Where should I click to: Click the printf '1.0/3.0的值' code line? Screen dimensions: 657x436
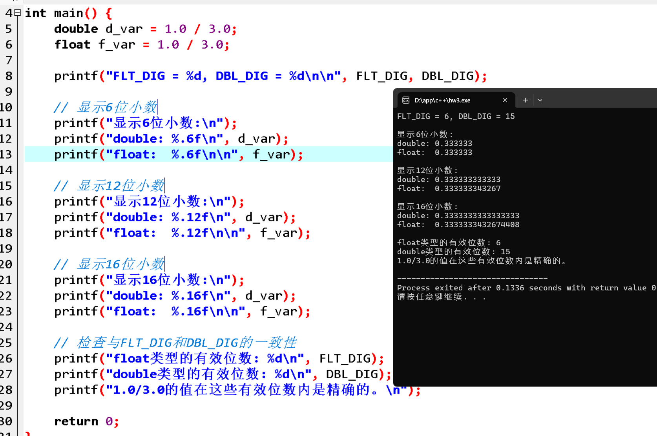[x=237, y=390]
